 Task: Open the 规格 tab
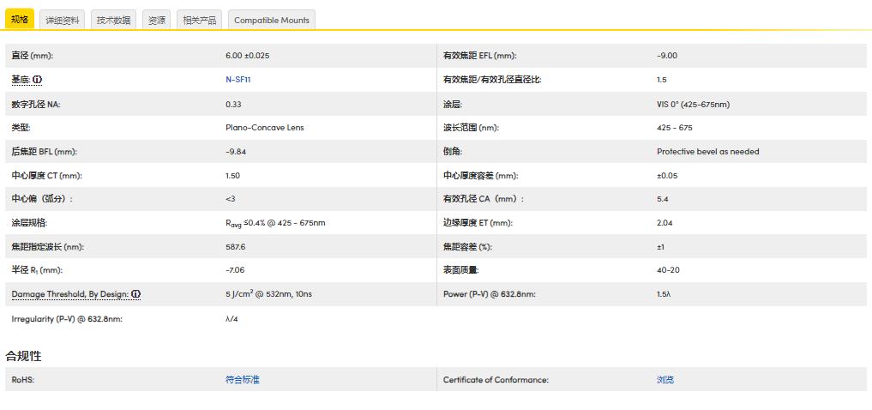pos(20,20)
